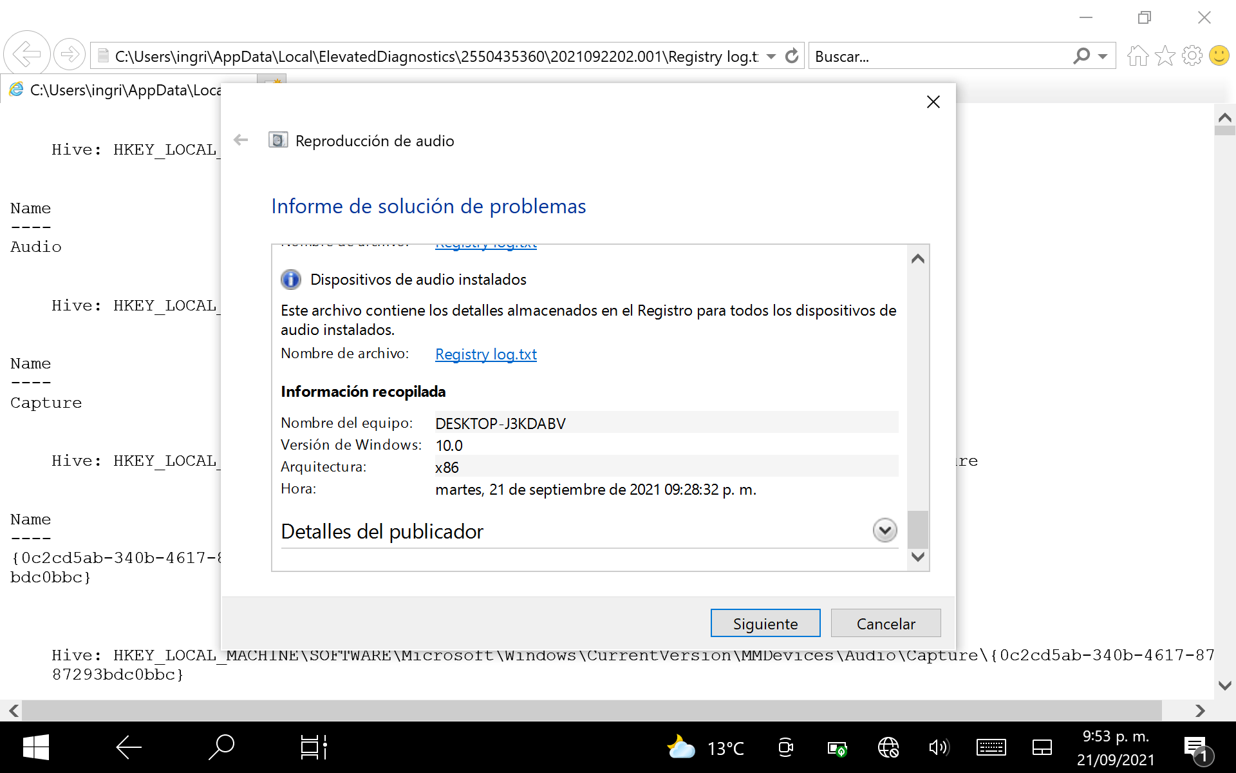Select the C:\Users\ingri browser tab
This screenshot has height=773, width=1236.
click(x=122, y=90)
